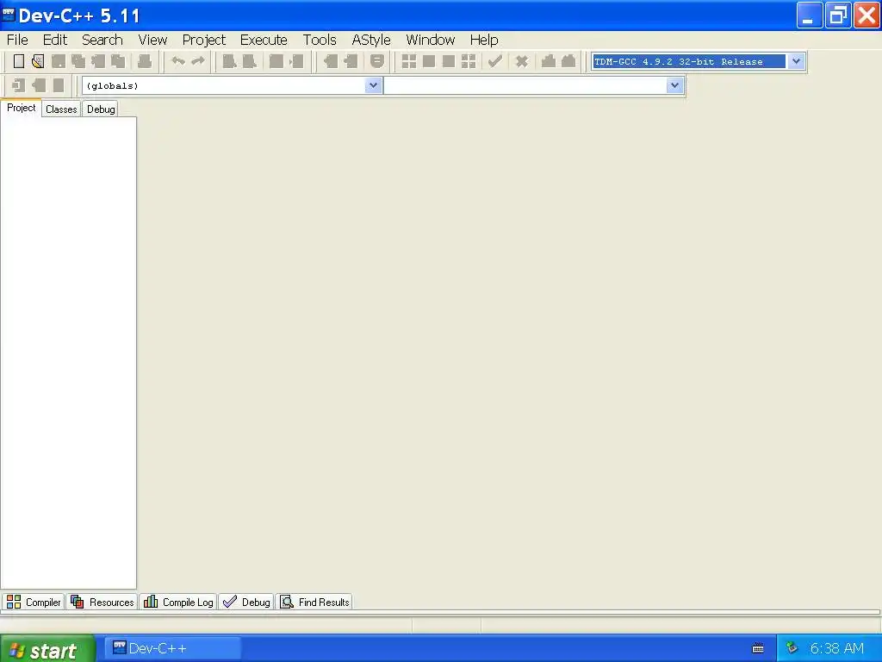
Task: Click the Compile toolbar icon
Action: (x=409, y=61)
